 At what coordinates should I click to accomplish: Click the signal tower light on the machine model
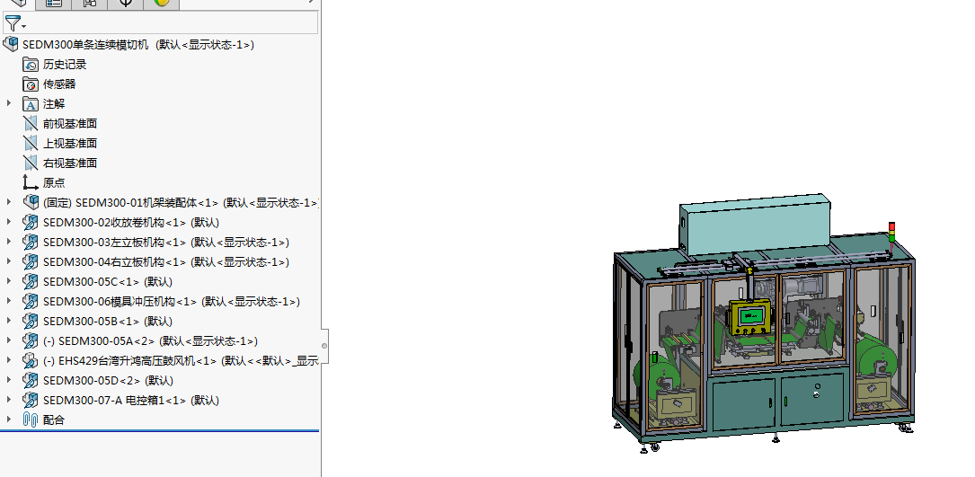pos(891,234)
